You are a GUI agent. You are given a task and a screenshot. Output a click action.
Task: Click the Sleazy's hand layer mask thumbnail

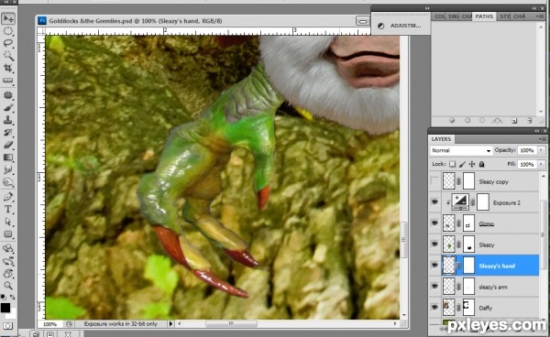point(468,266)
